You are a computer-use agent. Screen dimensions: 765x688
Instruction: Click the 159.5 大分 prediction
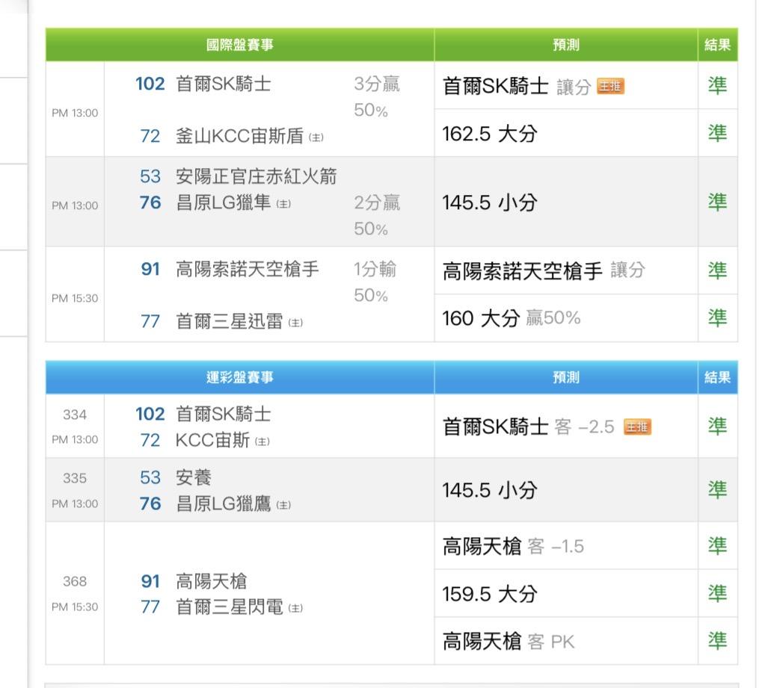click(490, 594)
